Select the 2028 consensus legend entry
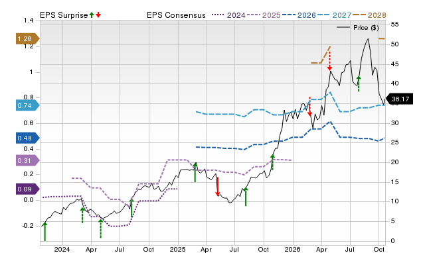Viewport: 425px width, 253px height. coord(369,15)
